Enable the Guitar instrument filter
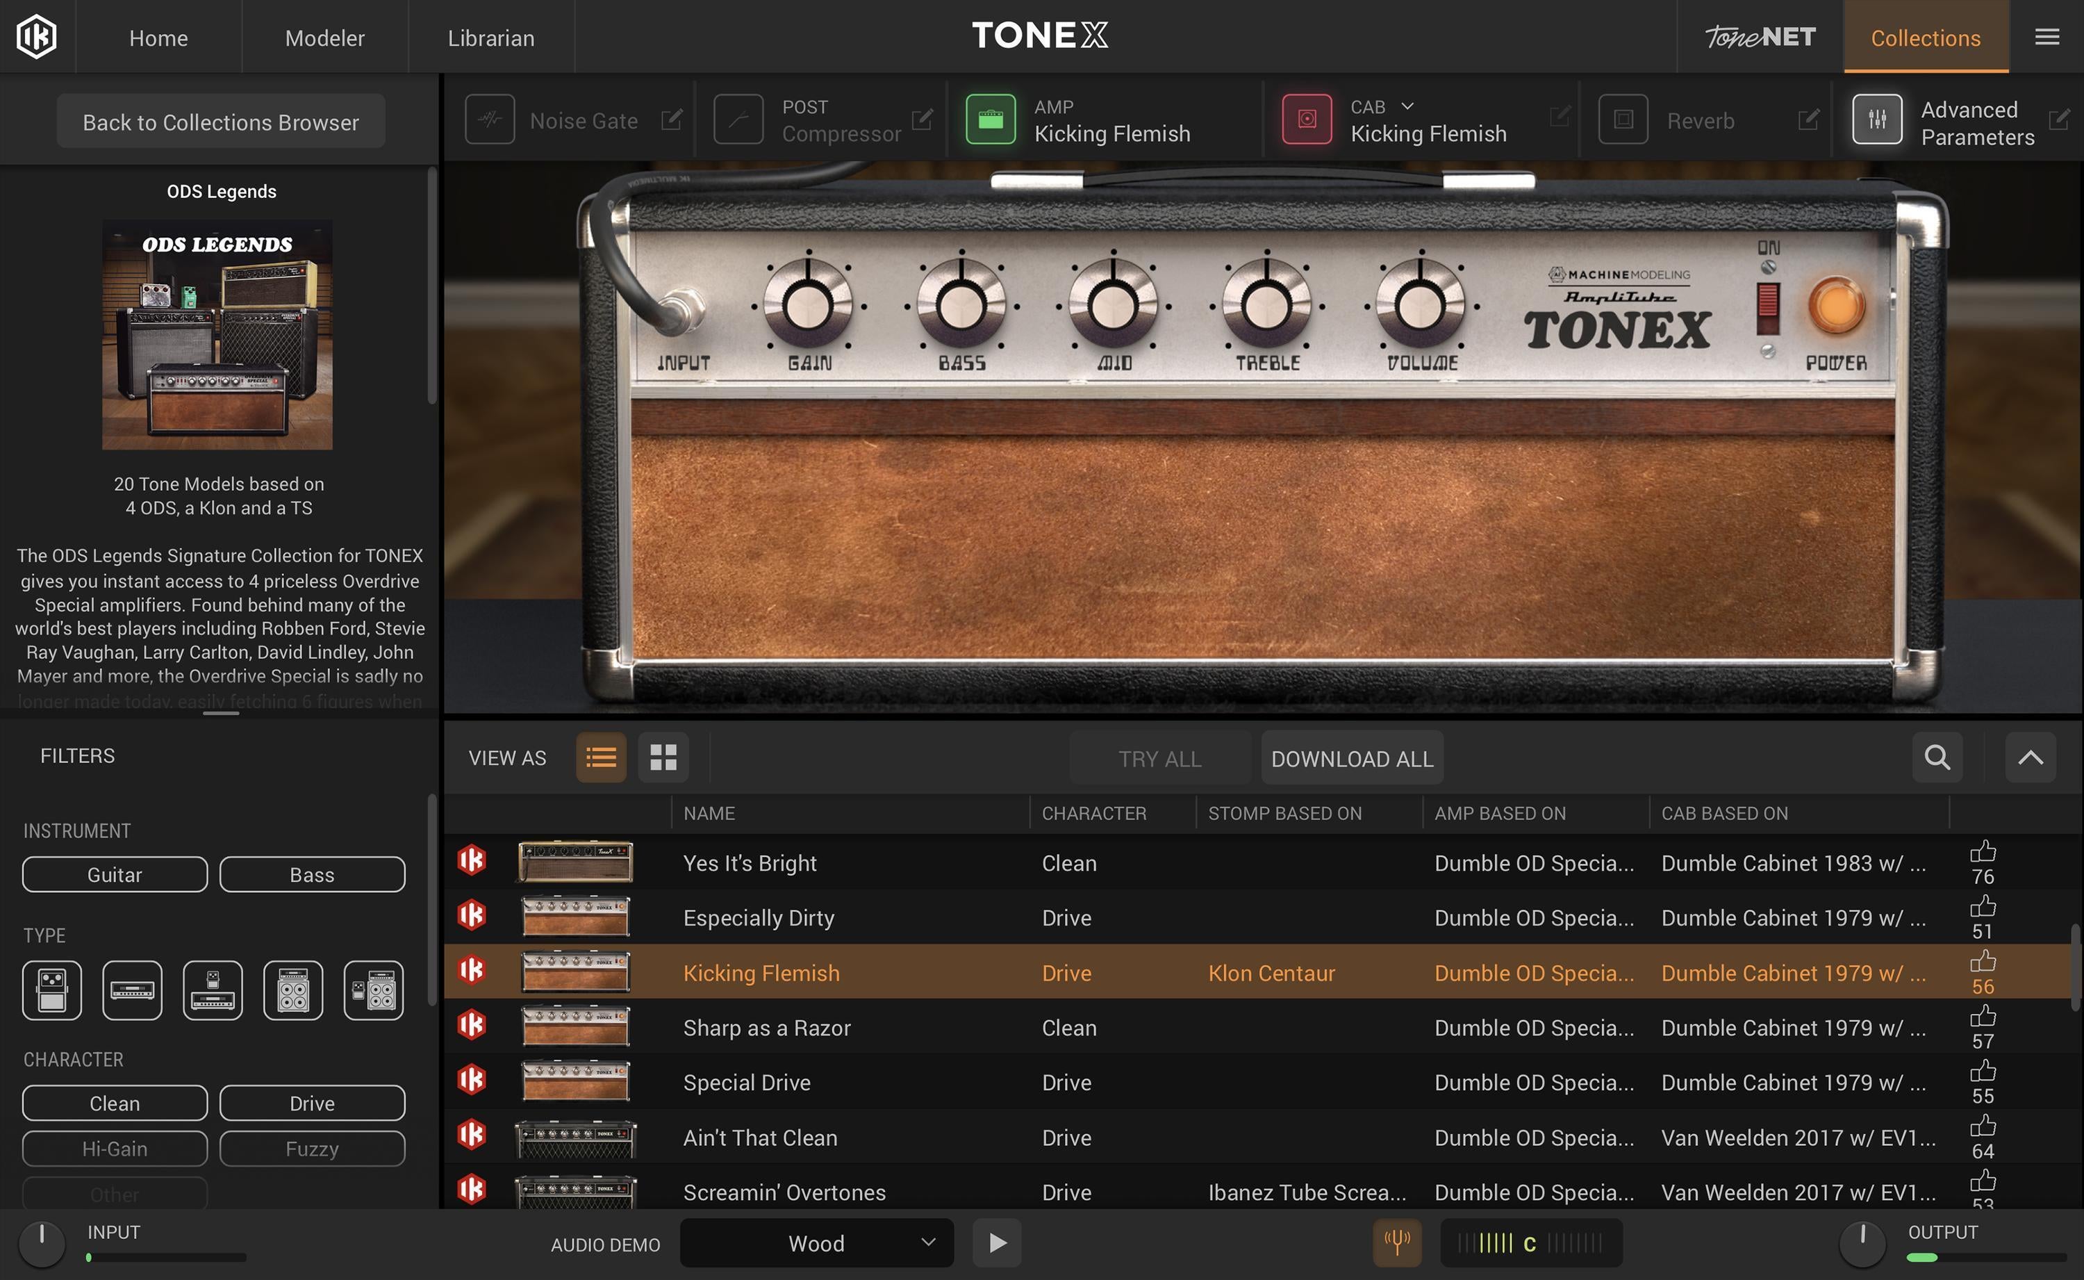The image size is (2084, 1280). 114,873
